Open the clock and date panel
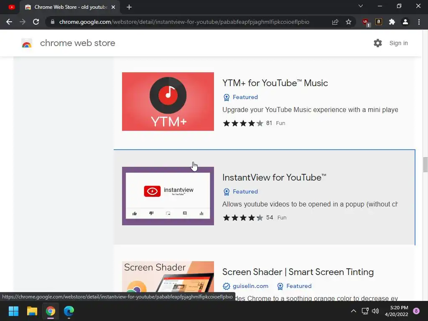Viewport: 428px width, 321px height. click(x=396, y=311)
